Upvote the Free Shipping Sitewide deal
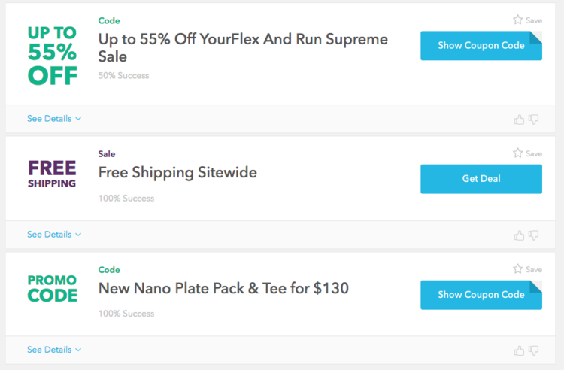The height and width of the screenshot is (370, 564). point(519,235)
